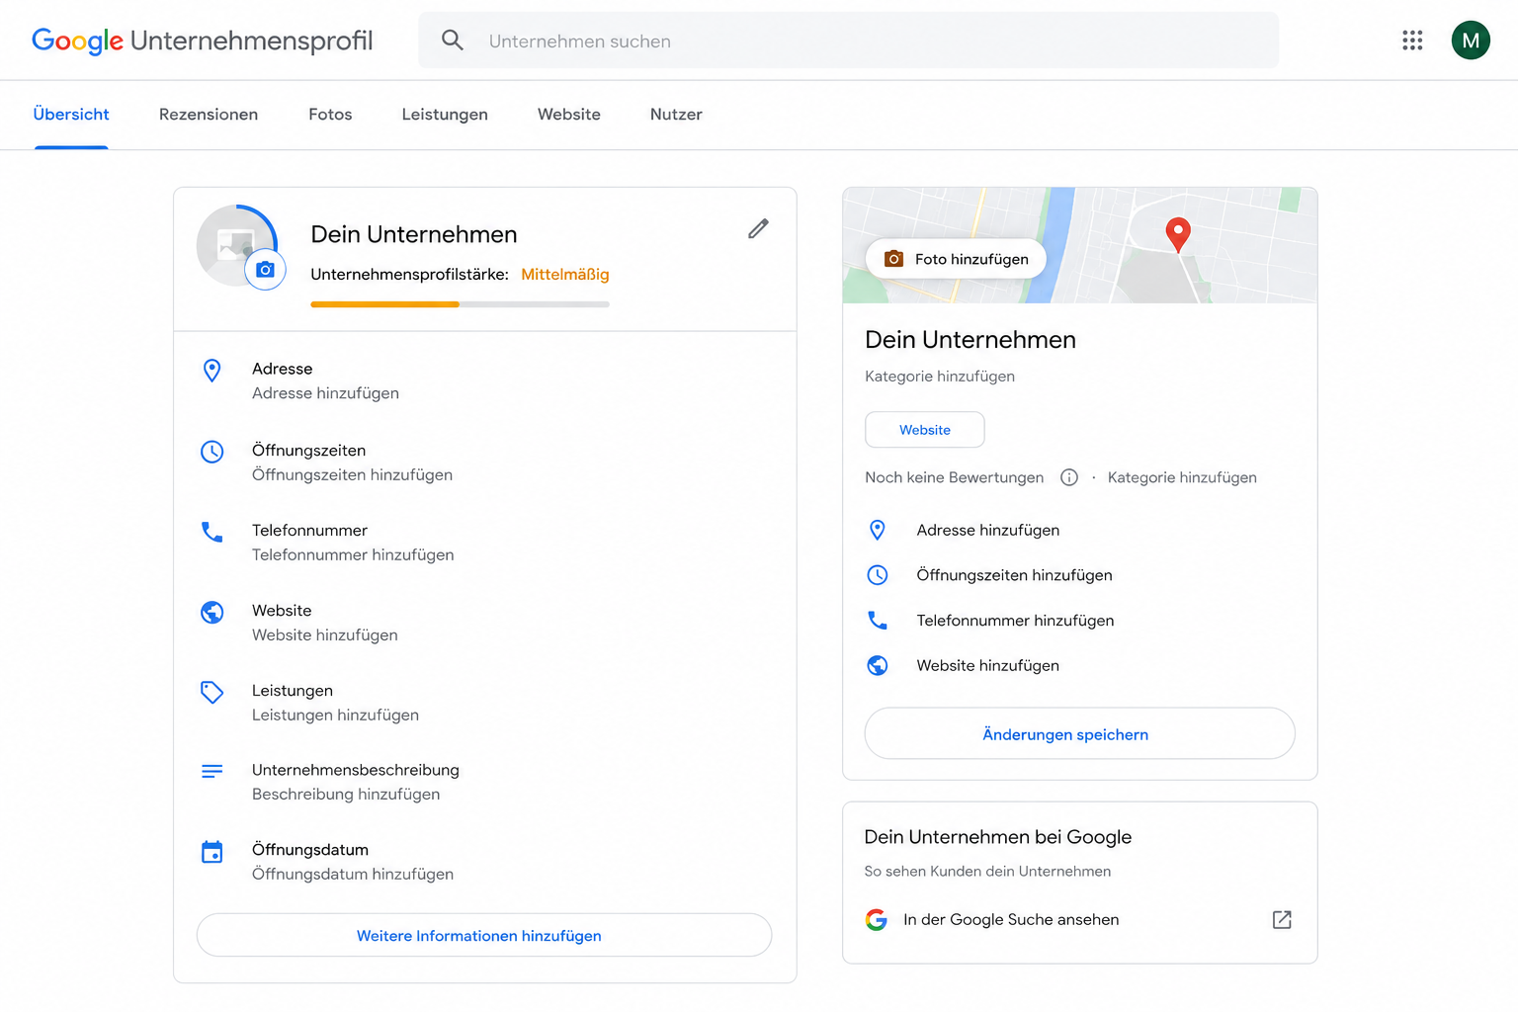Click the open-in-new-tab external icon
The height and width of the screenshot is (1012, 1518).
pos(1282,920)
